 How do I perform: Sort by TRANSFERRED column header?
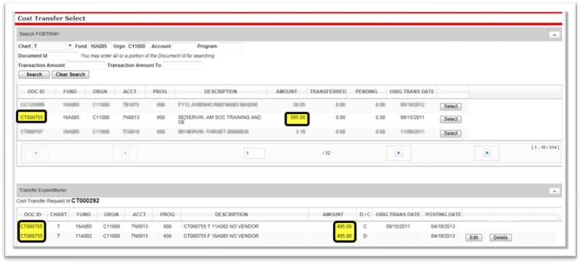327,91
